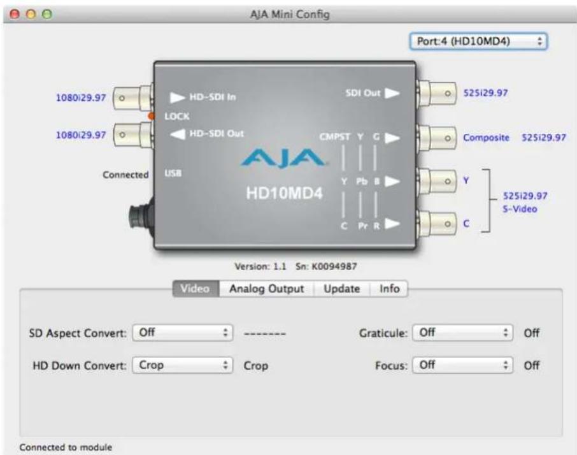Click the AJA logo on the device
Viewport: 577px width, 455px height.
pos(283,158)
